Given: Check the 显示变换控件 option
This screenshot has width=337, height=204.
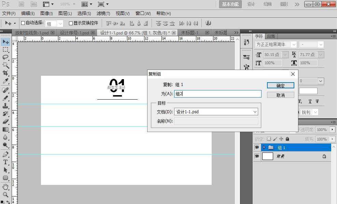Looking at the screenshot, I should click(x=71, y=23).
